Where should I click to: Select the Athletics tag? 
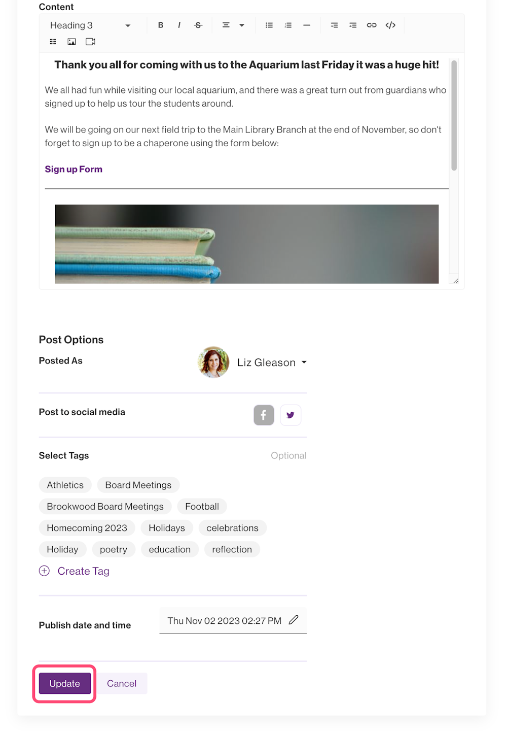click(65, 485)
